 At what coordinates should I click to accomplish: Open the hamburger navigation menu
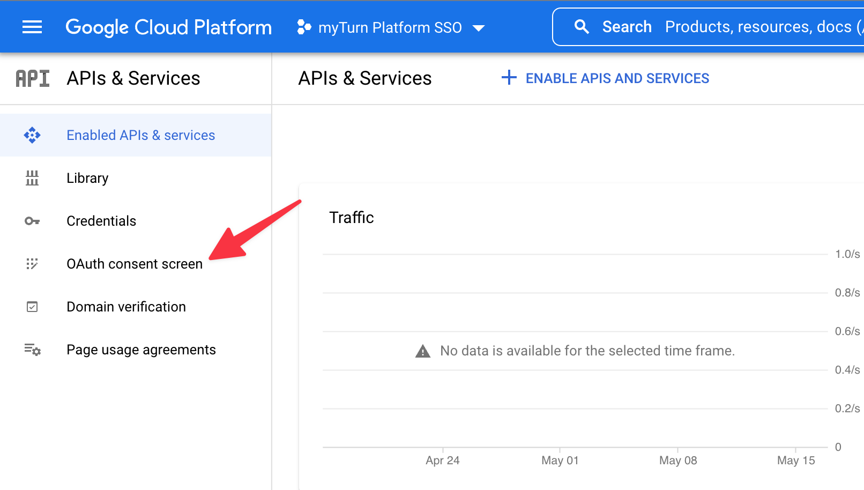point(32,27)
